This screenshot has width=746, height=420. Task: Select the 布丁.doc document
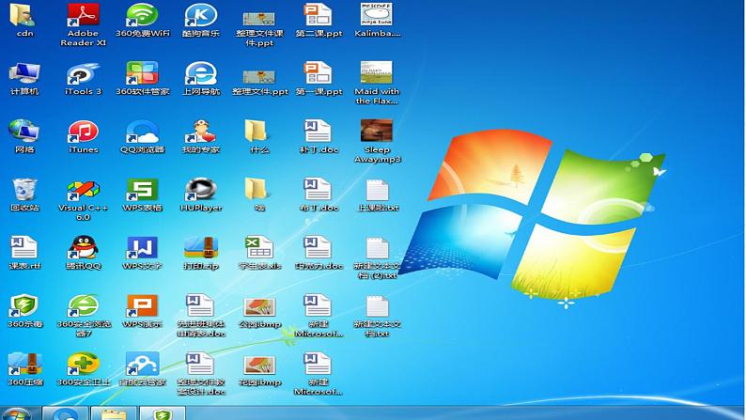[319, 194]
